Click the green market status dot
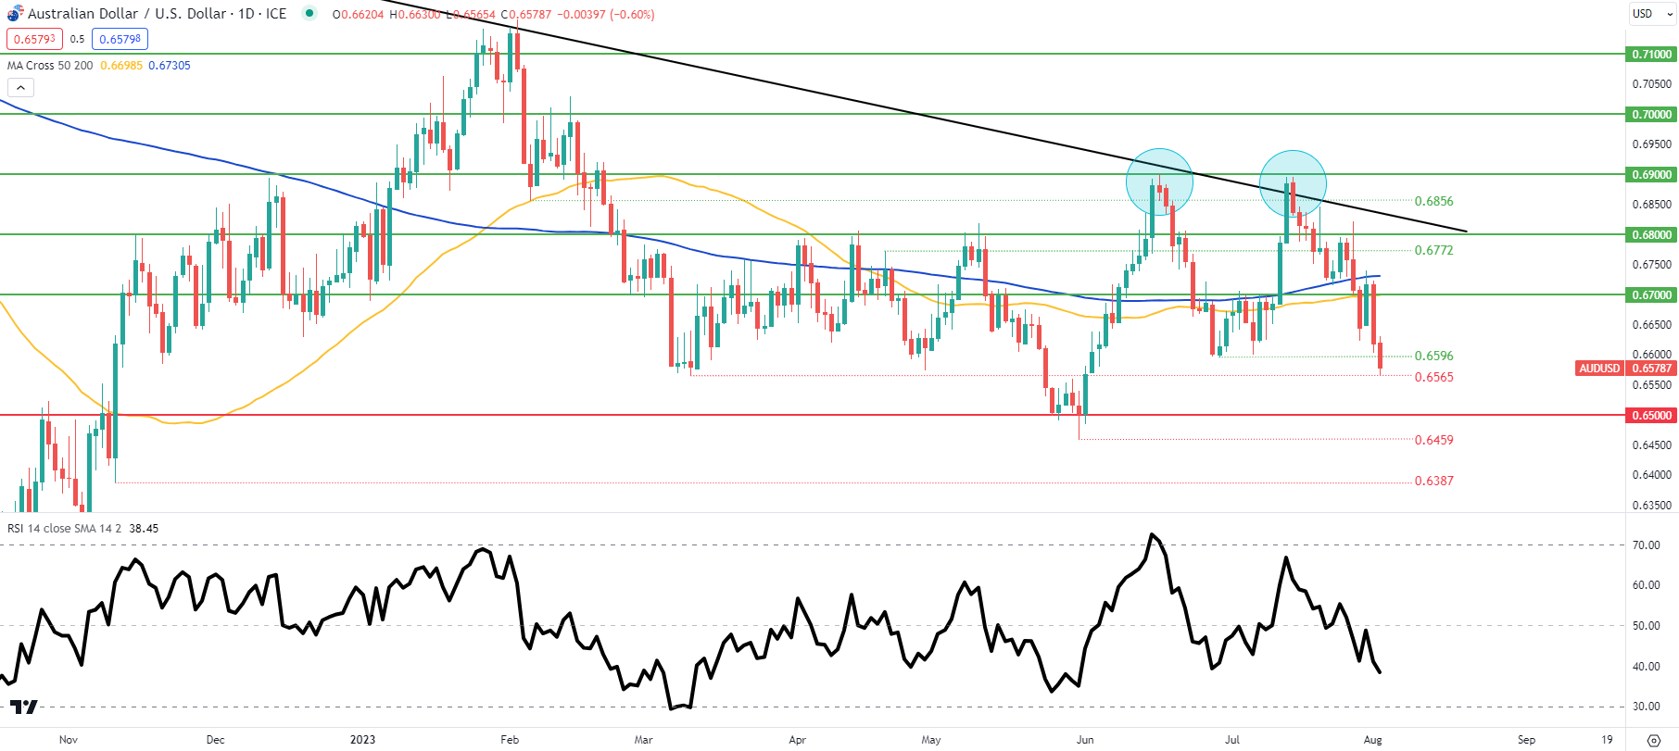 click(x=309, y=14)
